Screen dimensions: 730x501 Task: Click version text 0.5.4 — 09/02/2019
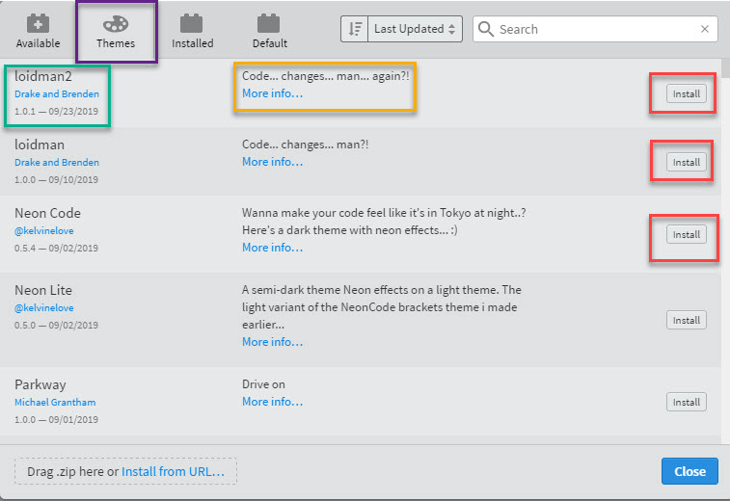coord(56,248)
